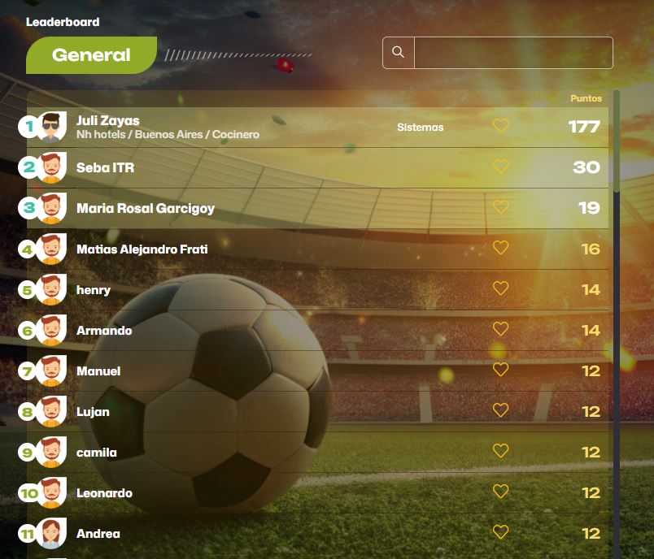Screen dimensions: 654x559
Task: Open Andrea's avatar picture
Action: tap(51, 534)
